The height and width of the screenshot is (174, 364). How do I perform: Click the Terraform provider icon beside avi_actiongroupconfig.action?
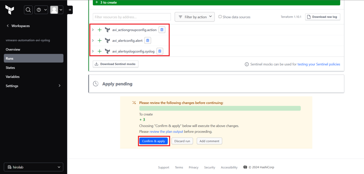(x=107, y=30)
